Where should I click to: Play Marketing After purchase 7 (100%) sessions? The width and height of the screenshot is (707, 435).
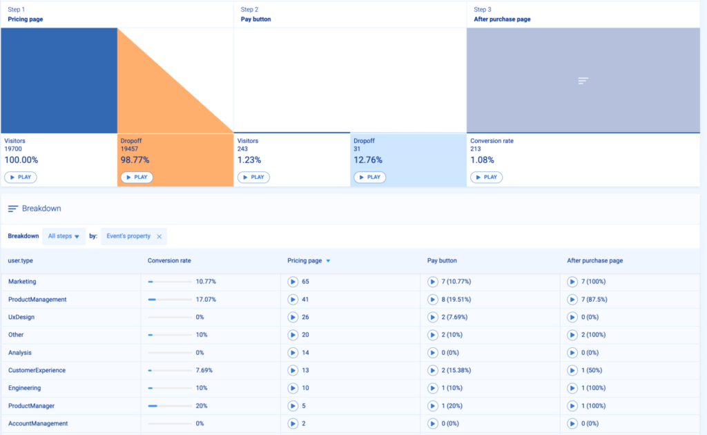pos(572,282)
